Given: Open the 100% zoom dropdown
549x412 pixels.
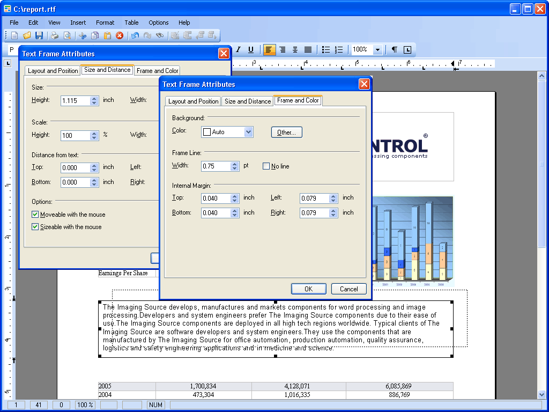Looking at the screenshot, I should point(377,50).
